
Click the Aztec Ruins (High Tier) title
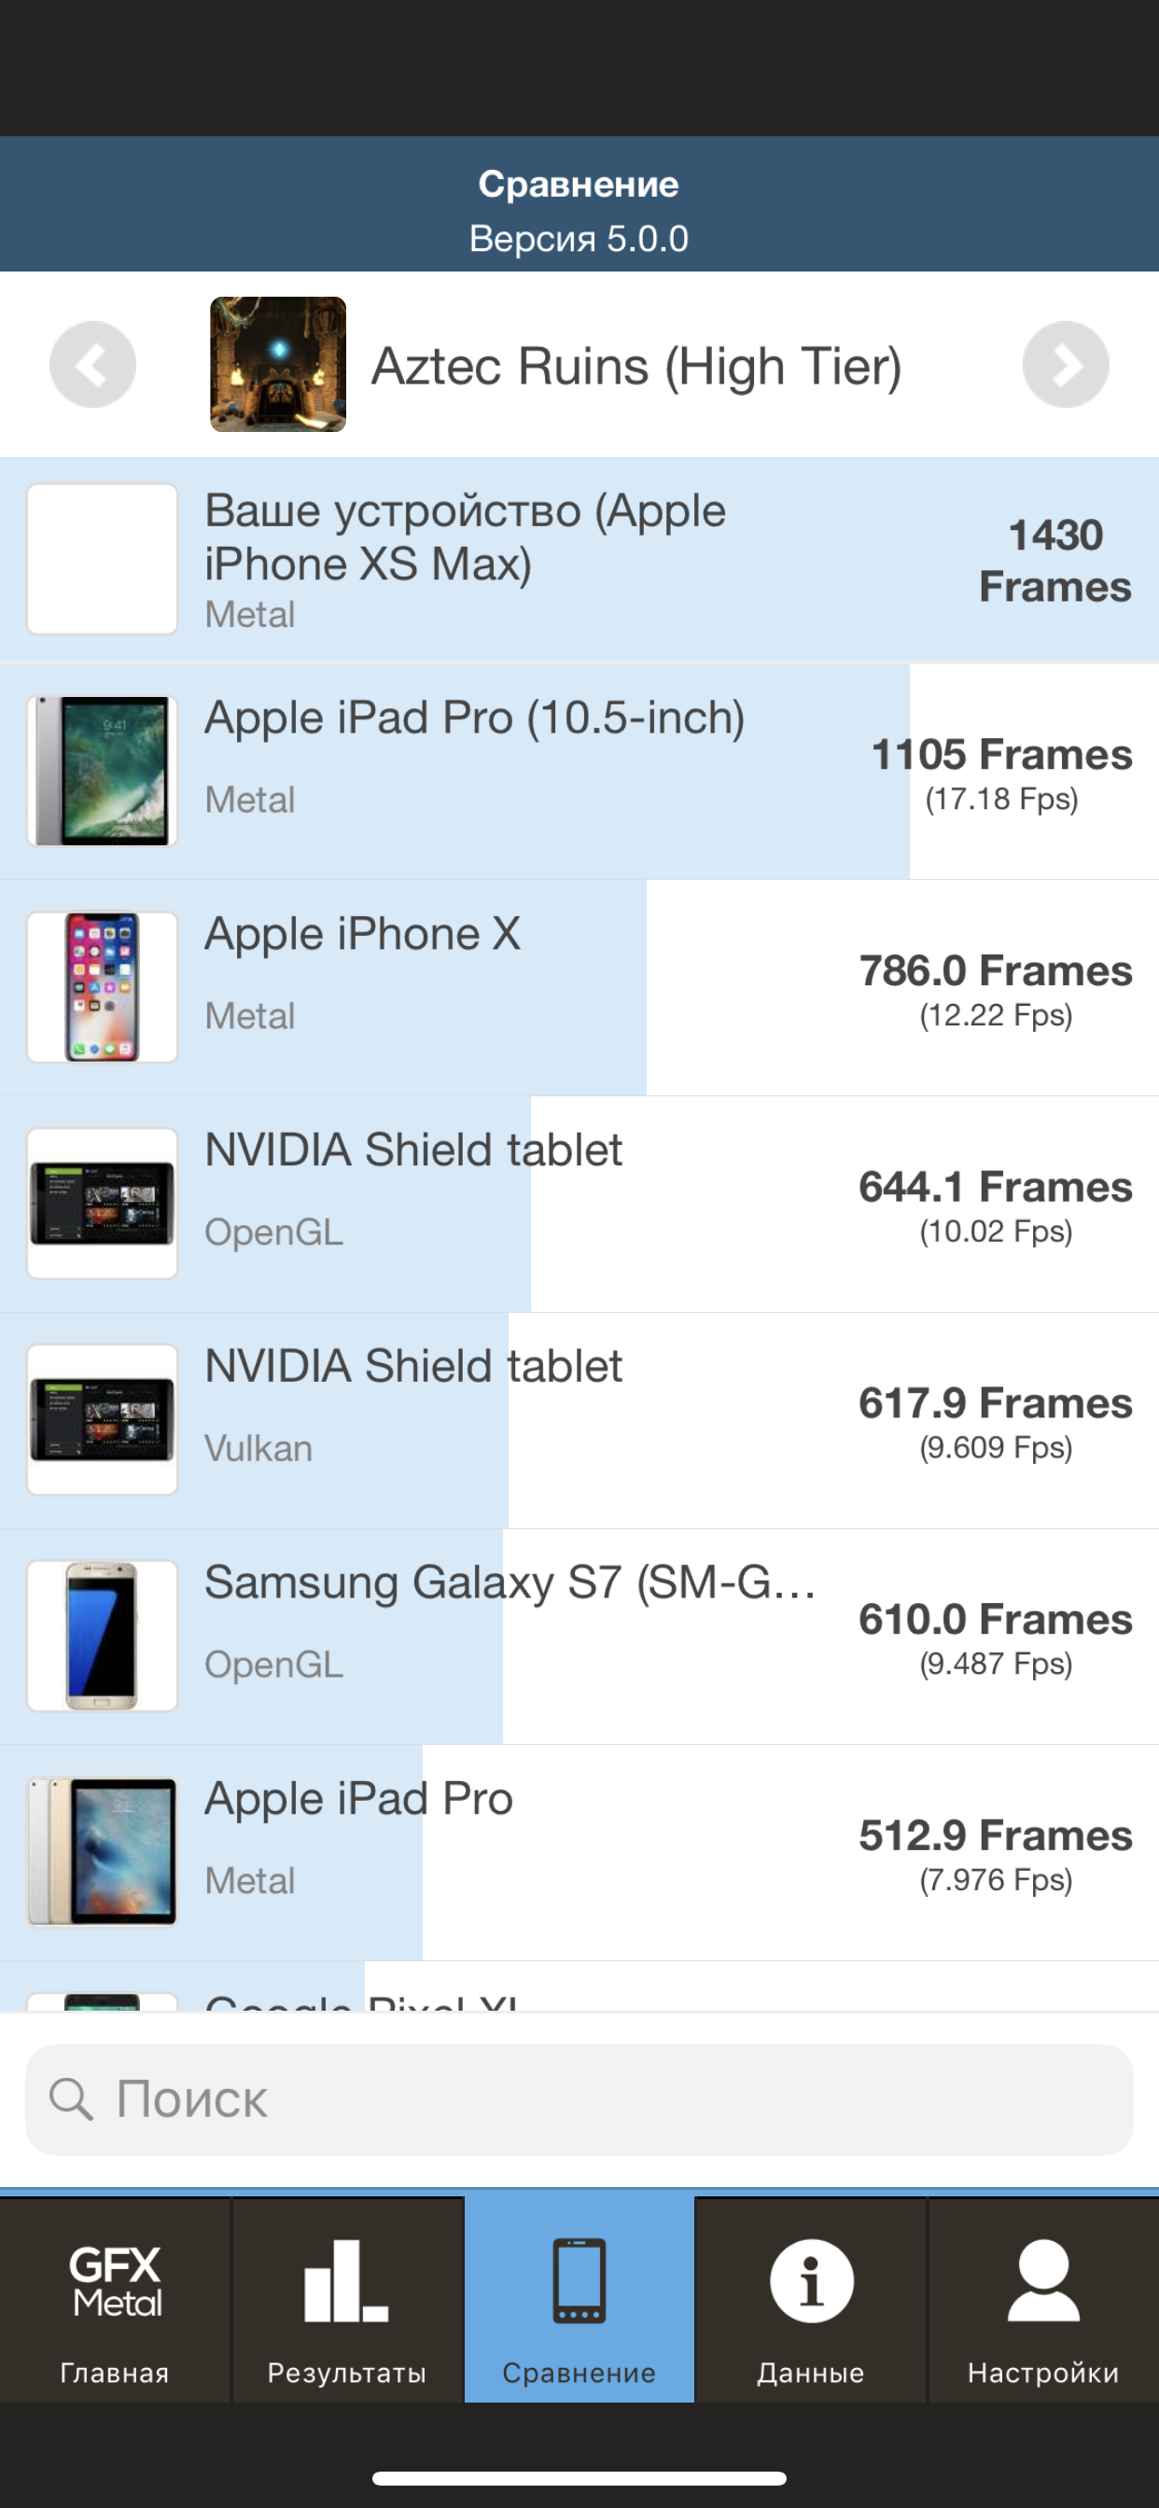click(637, 367)
